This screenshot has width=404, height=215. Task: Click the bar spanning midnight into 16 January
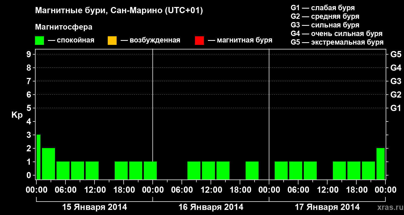(150, 170)
